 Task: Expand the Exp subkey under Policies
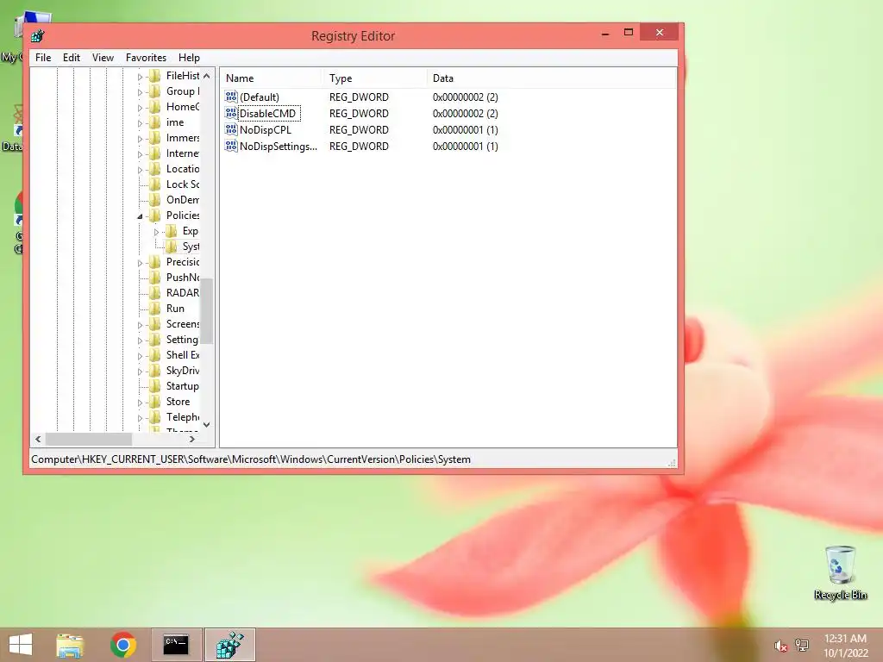click(x=157, y=232)
